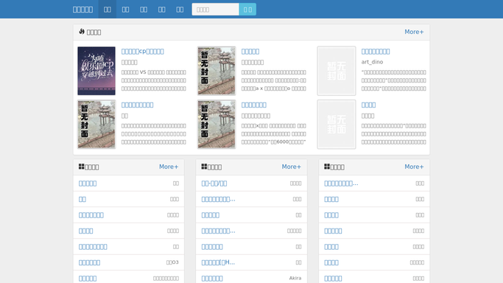
Task: Click the flame icon in top section header
Action: (82, 32)
